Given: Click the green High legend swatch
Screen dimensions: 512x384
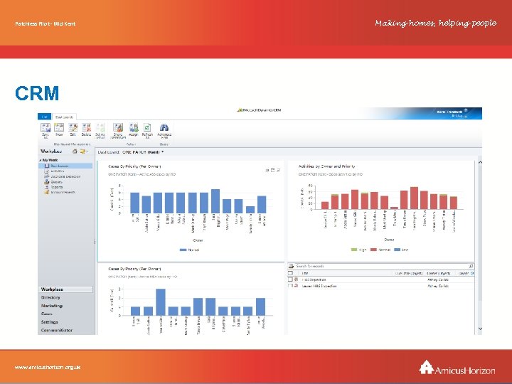Looking at the screenshot, I should tap(354, 250).
